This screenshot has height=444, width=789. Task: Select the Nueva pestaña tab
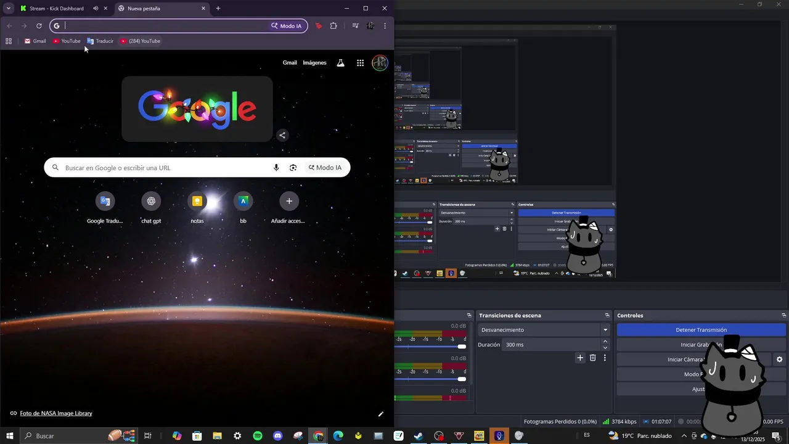point(161,9)
